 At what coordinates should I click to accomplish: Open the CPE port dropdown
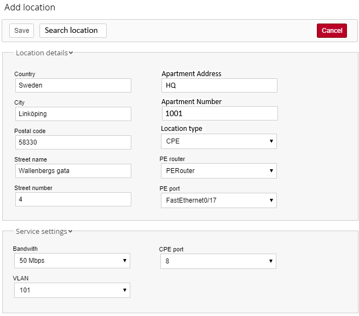pyautogui.click(x=218, y=261)
